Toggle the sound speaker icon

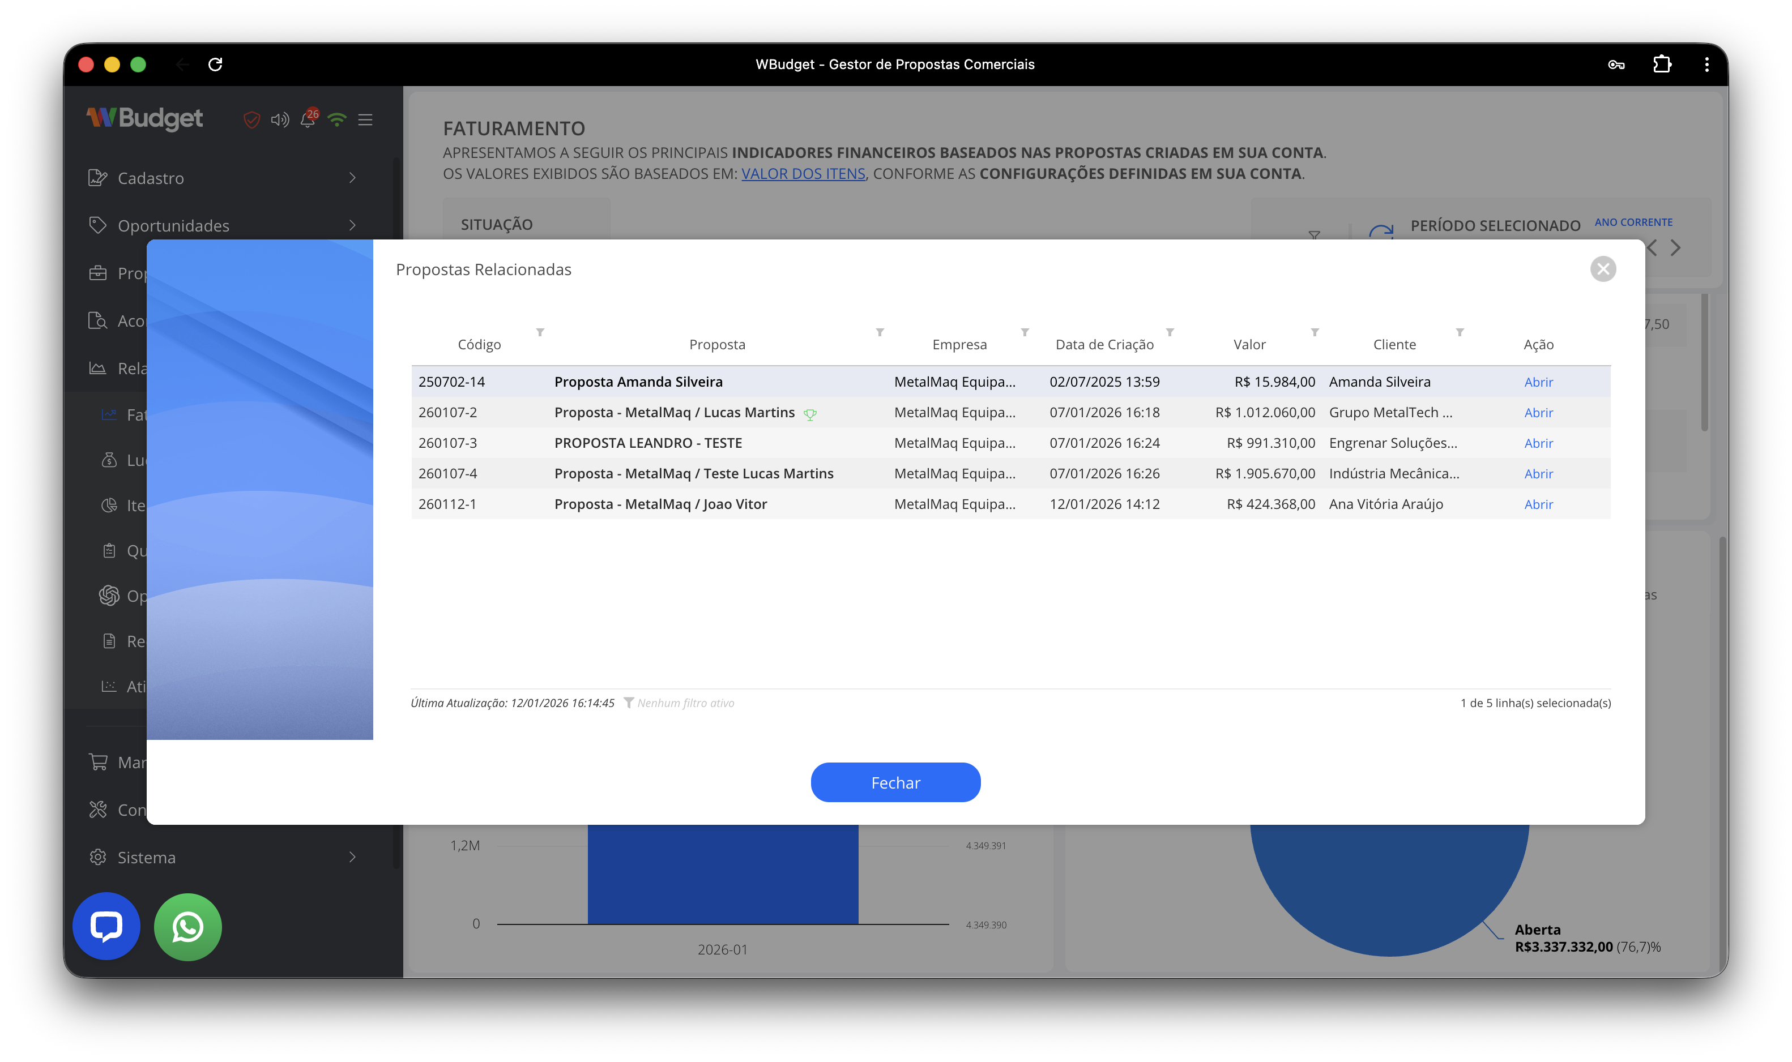tap(279, 119)
